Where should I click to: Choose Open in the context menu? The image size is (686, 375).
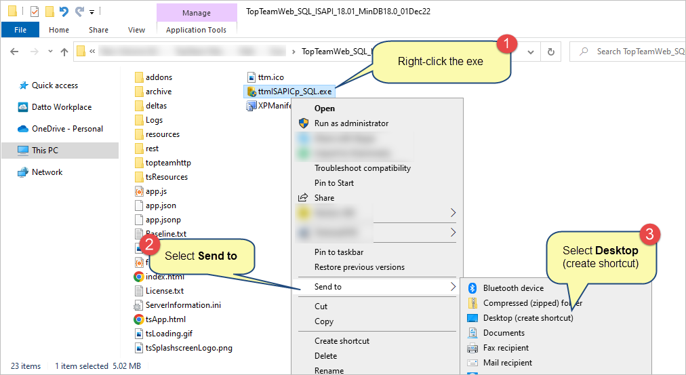(x=325, y=108)
